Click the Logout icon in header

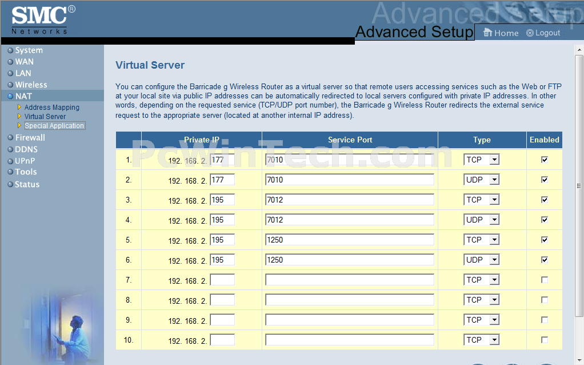[x=530, y=33]
